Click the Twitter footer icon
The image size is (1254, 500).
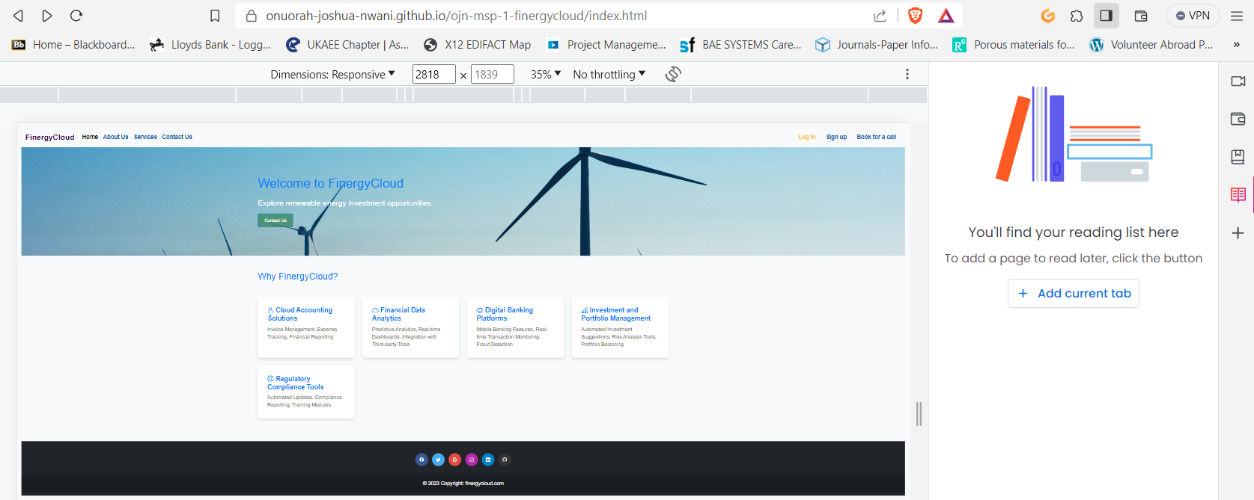(438, 460)
